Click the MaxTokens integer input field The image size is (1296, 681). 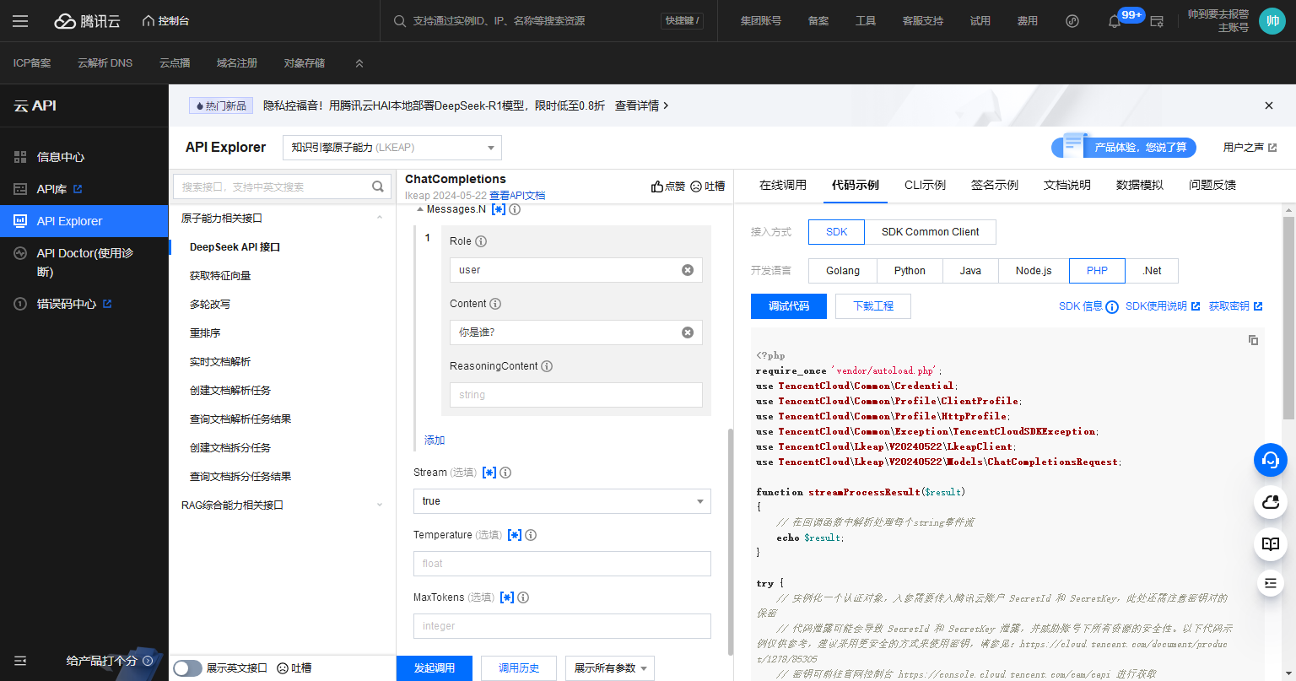coord(562,626)
